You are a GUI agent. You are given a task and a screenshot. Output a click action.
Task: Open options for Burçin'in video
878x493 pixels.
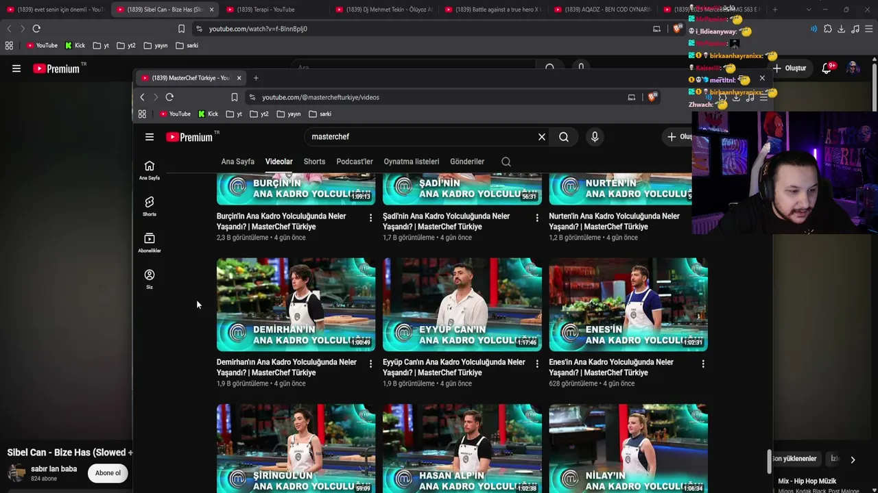370,218
